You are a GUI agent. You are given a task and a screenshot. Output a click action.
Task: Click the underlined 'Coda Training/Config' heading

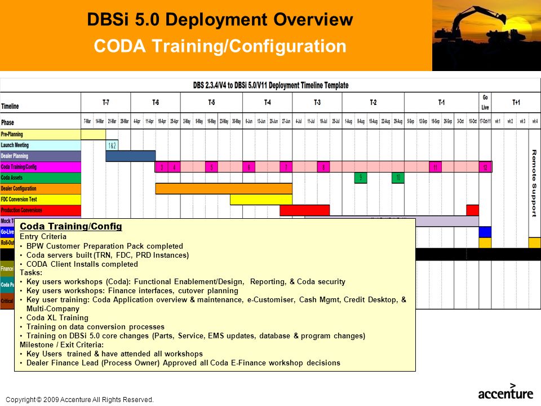click(71, 226)
